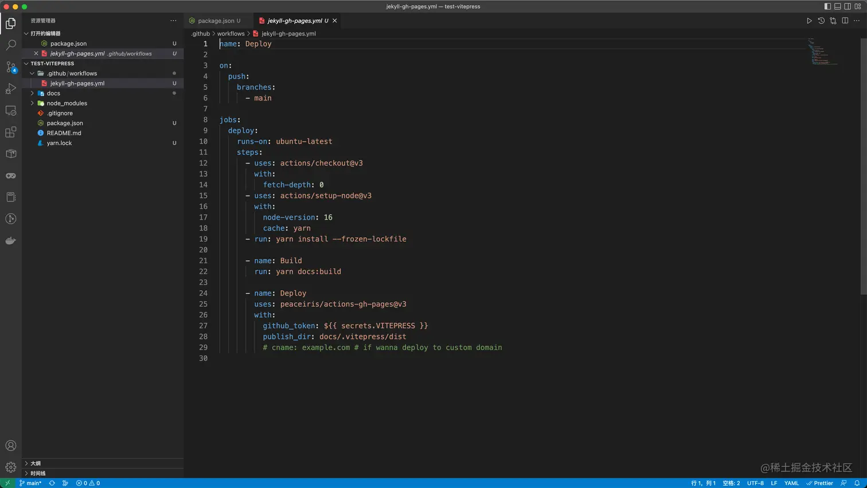Open editor More Actions ellipsis

click(x=857, y=21)
